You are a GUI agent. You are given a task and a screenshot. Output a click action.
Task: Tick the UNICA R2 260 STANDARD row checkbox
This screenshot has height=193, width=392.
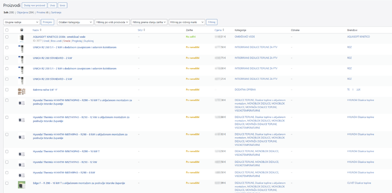7,58
